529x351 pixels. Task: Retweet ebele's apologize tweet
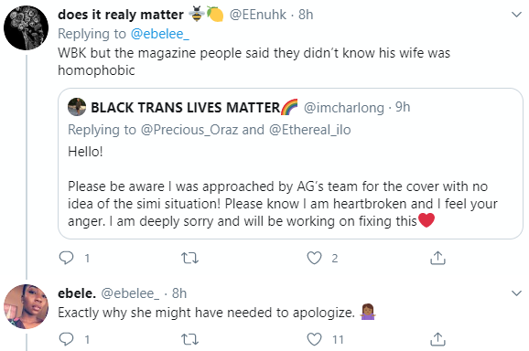(189, 339)
